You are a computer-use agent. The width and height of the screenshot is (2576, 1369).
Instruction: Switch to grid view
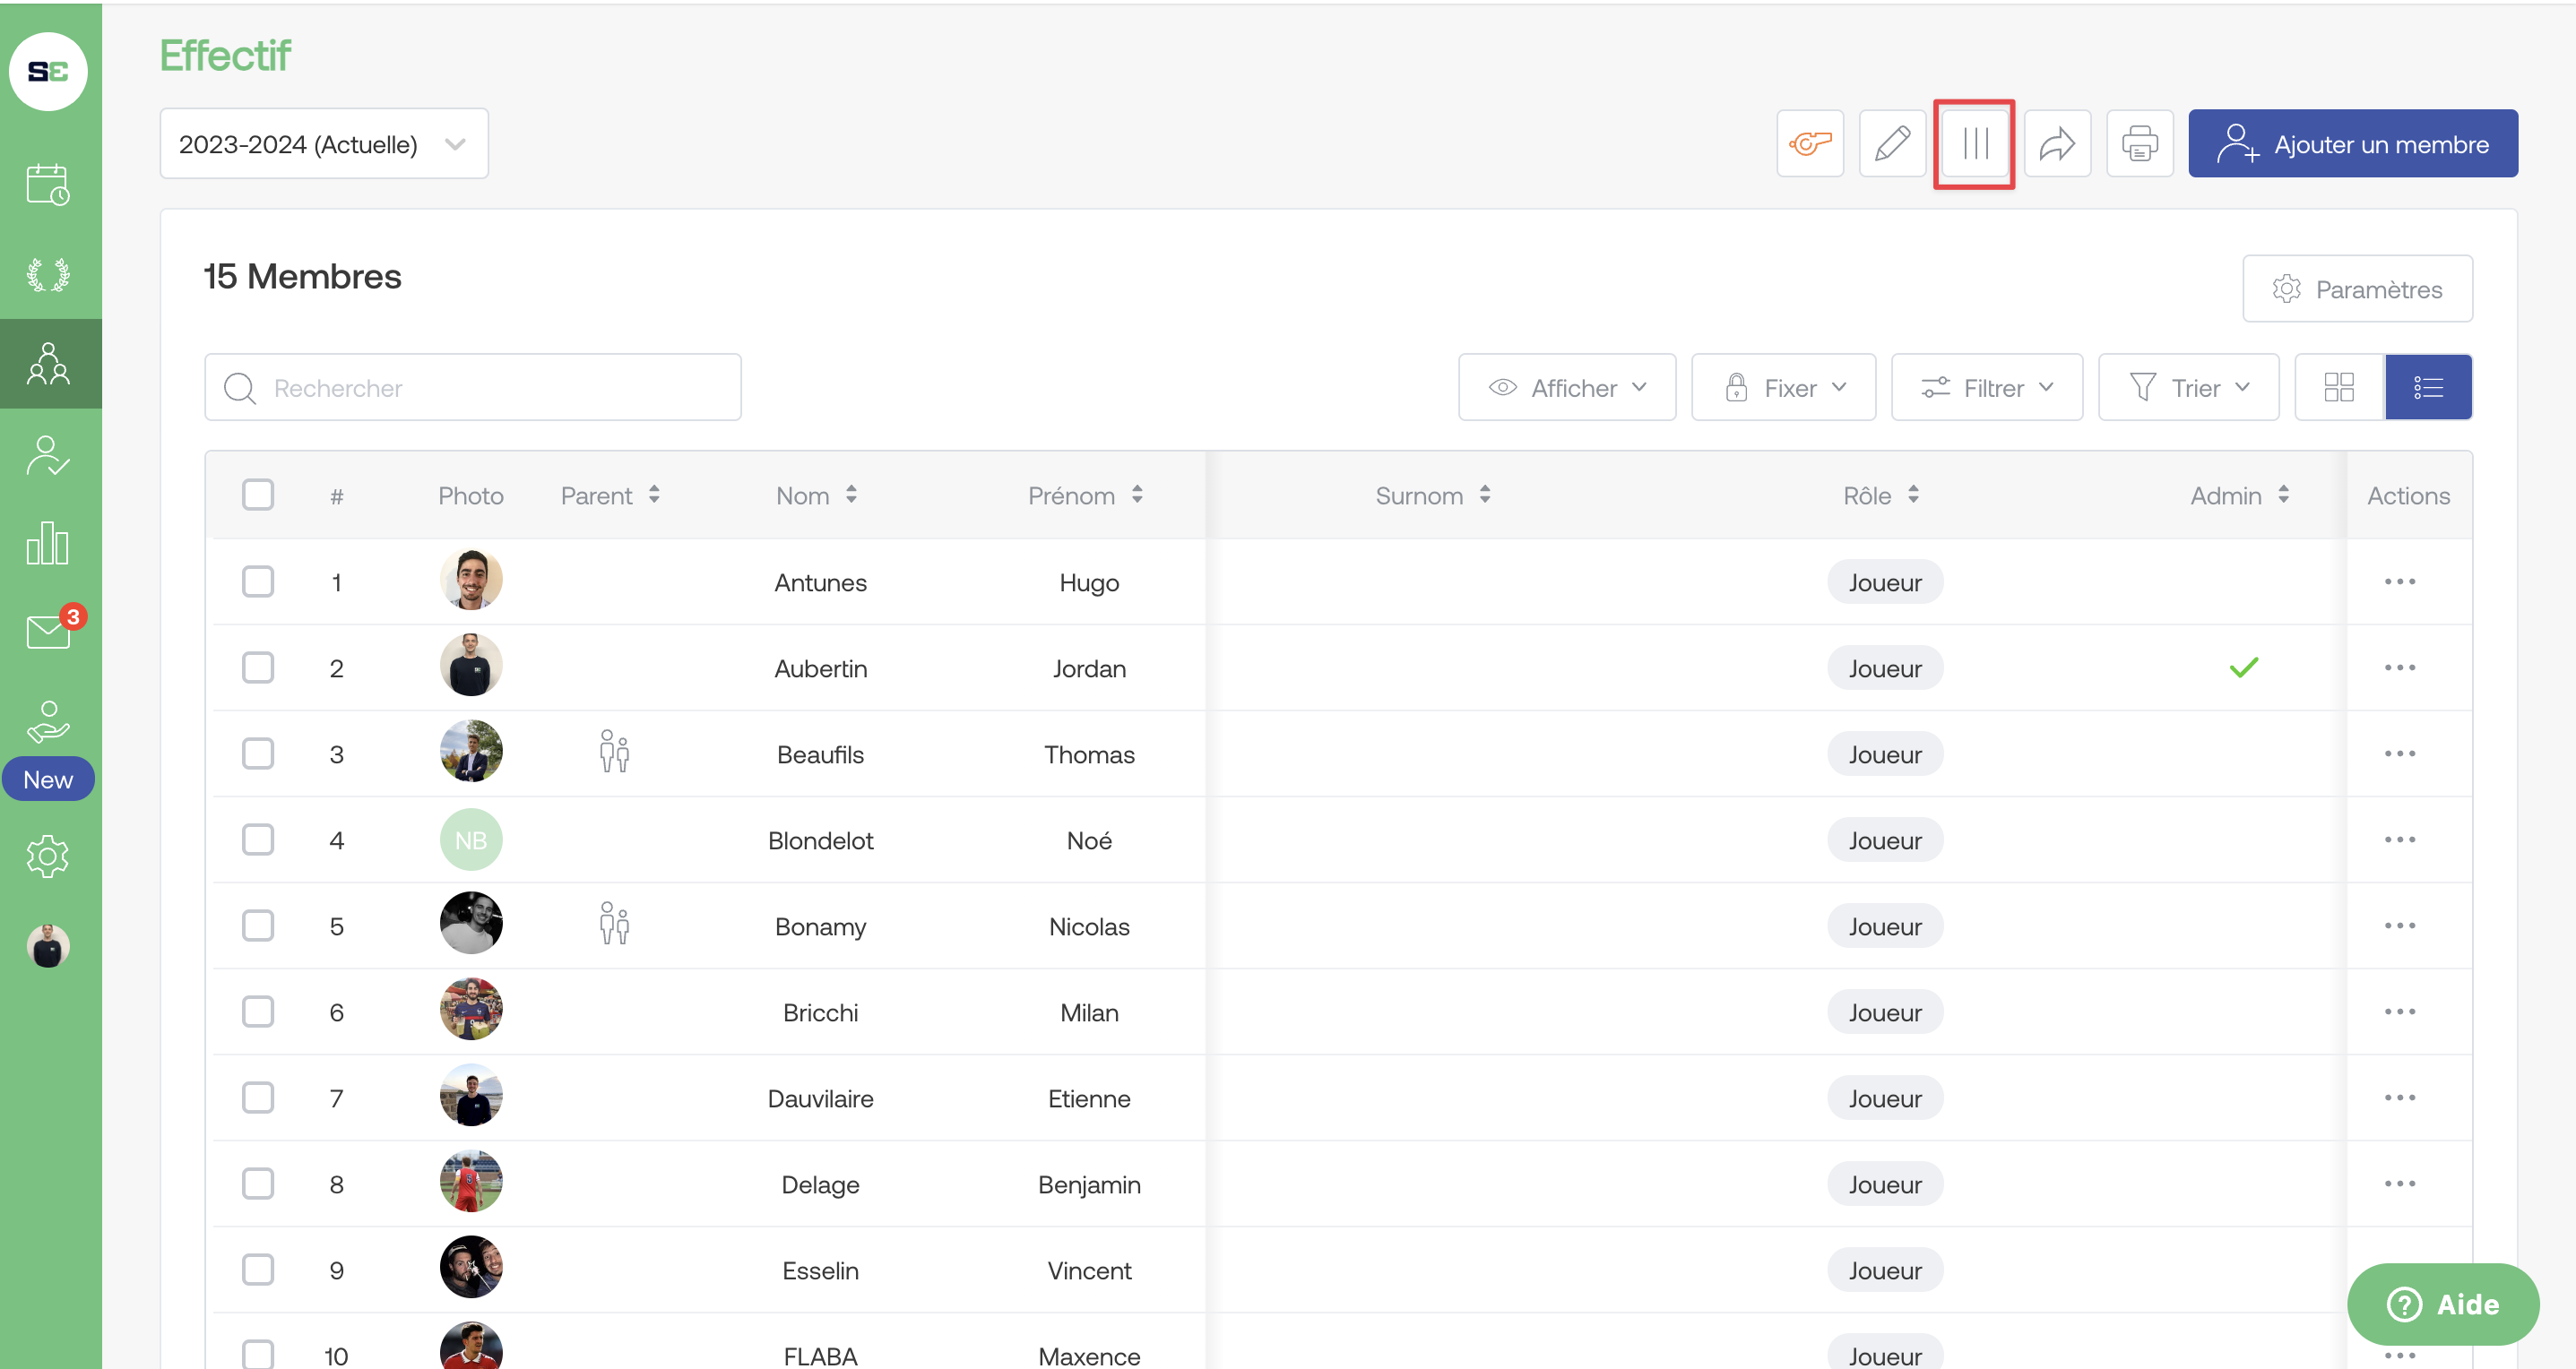(2339, 388)
